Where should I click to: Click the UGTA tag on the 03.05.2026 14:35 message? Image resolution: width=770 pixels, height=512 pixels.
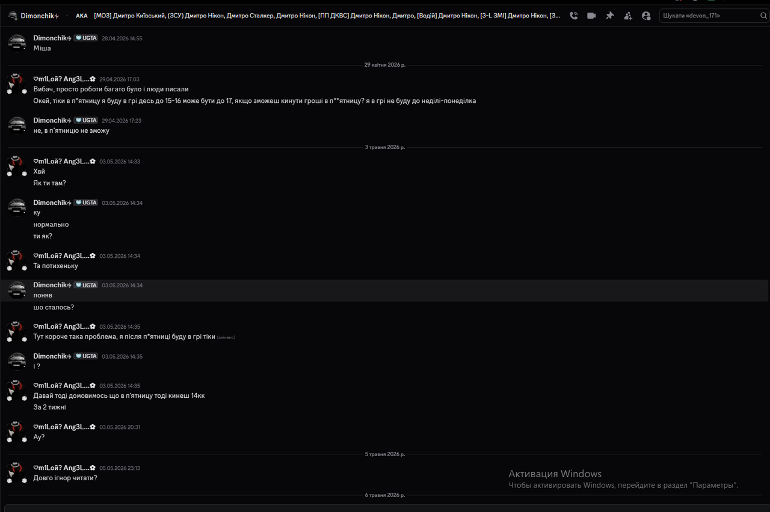[86, 356]
